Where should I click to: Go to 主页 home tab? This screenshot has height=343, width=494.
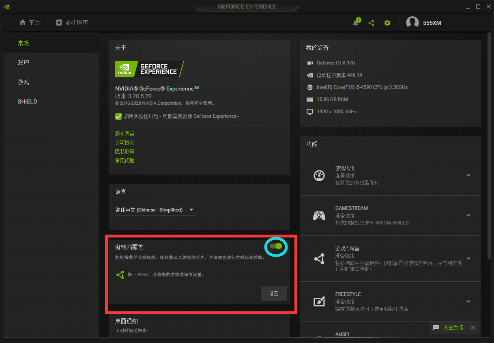(30, 23)
